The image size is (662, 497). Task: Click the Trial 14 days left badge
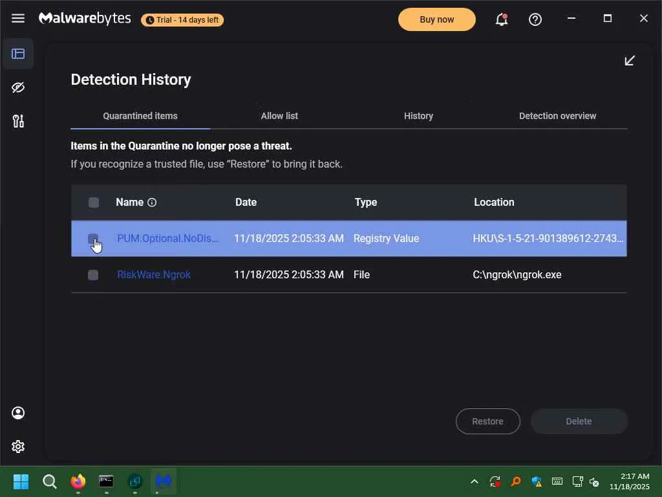click(x=182, y=20)
